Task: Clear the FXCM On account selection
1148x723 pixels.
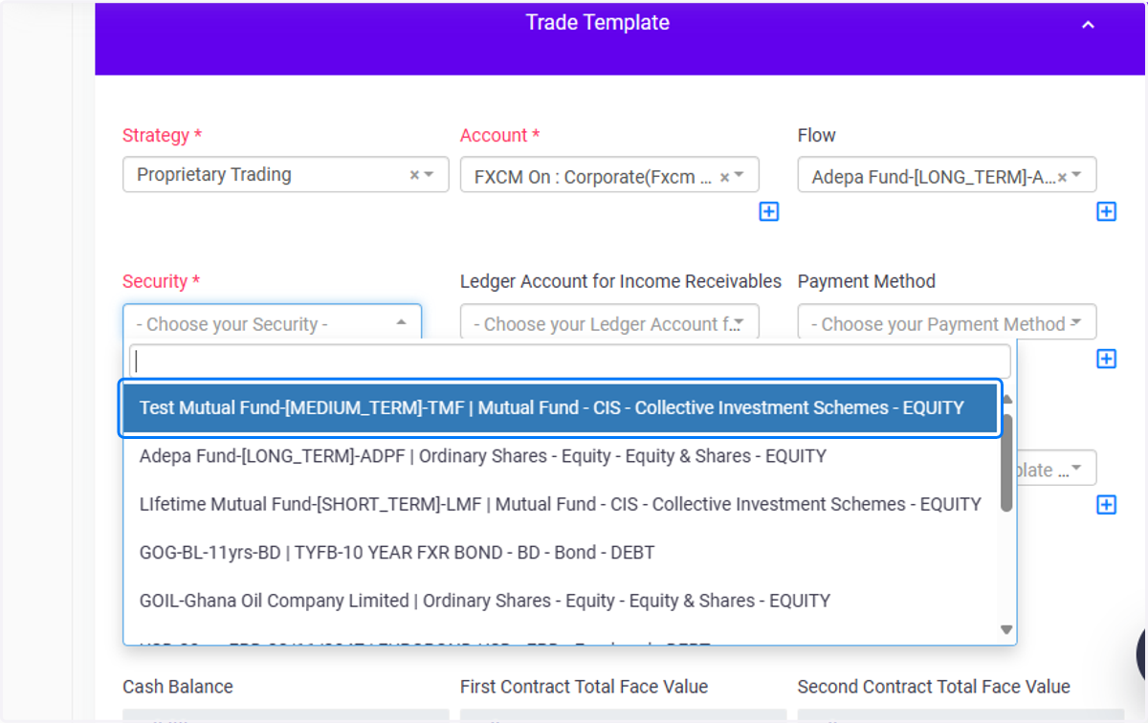Action: click(x=724, y=177)
